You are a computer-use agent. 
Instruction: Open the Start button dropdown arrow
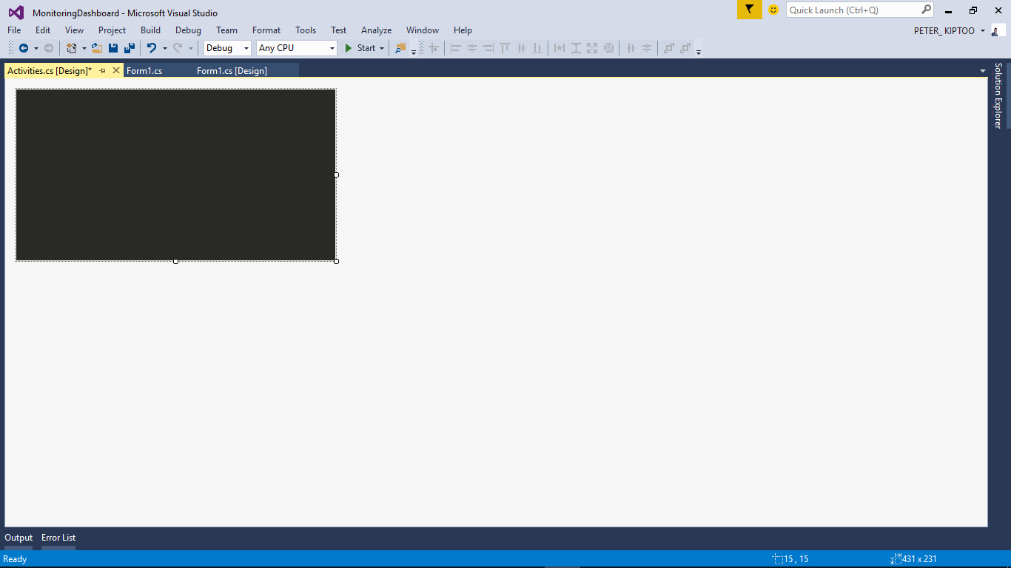point(382,47)
